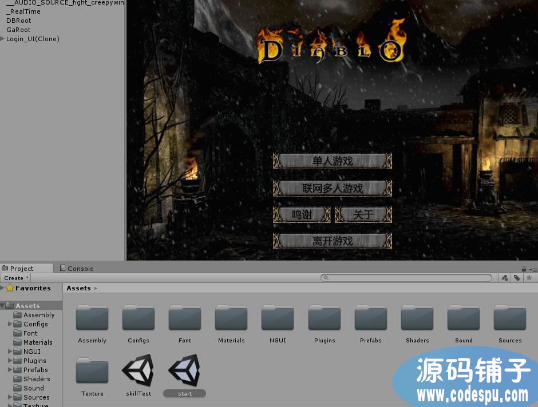Select NGUI in the folder tree
Image resolution: width=538 pixels, height=407 pixels.
pos(32,351)
